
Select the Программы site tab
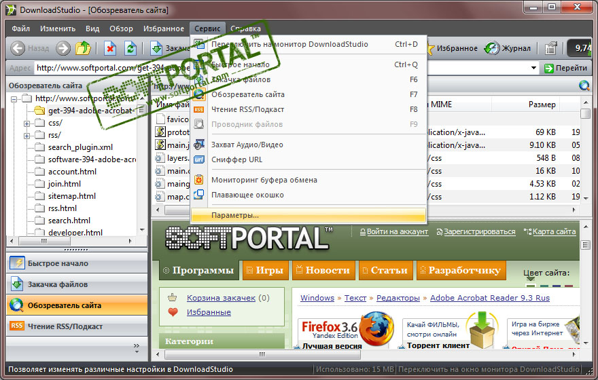click(x=198, y=270)
